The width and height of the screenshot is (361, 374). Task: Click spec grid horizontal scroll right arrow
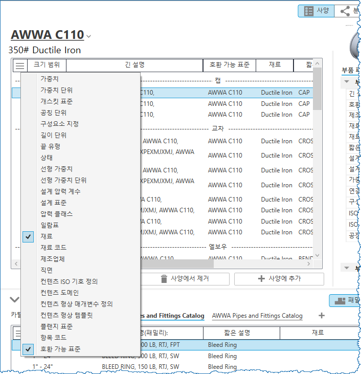coord(308,264)
